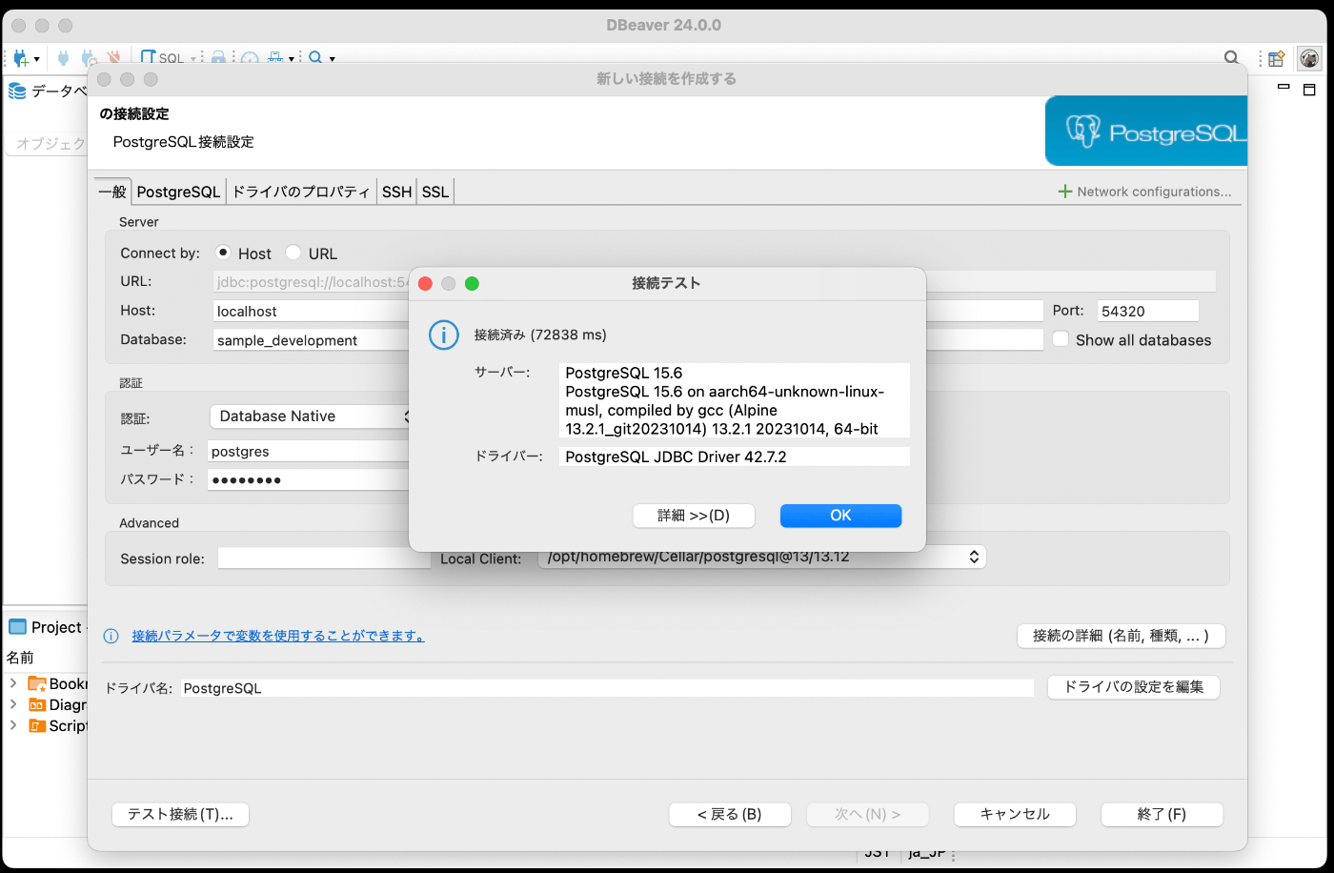Click the < 戻る (B) back button
The height and width of the screenshot is (873, 1334).
[x=730, y=814]
